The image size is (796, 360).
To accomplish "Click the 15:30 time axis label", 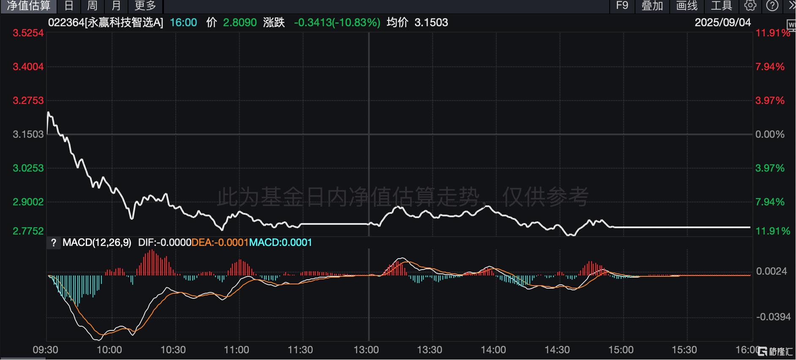I will (684, 350).
